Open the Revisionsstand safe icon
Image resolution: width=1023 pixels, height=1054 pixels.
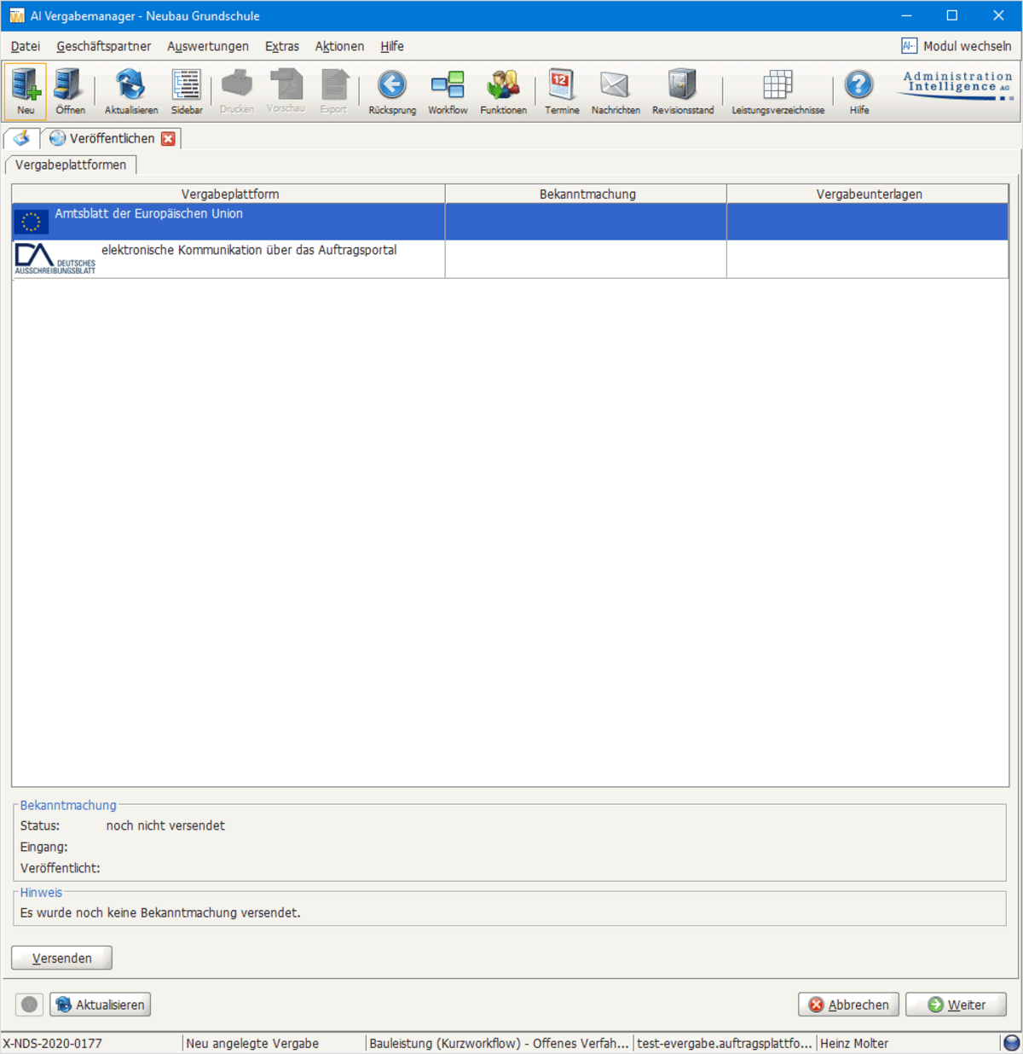(x=682, y=90)
